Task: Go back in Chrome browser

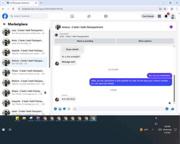Action: [x=3, y=9]
